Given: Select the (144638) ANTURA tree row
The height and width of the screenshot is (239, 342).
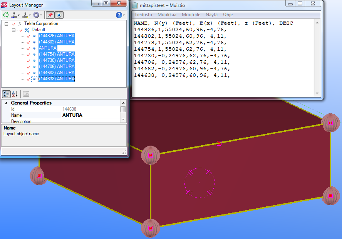Looking at the screenshot, I should [57, 79].
